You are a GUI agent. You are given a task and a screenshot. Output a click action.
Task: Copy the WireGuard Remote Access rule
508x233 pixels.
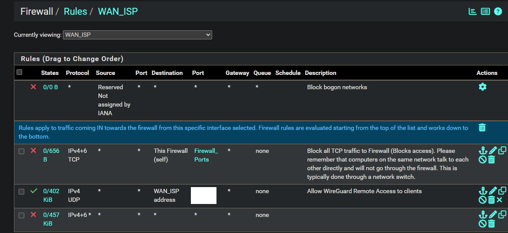click(x=502, y=191)
